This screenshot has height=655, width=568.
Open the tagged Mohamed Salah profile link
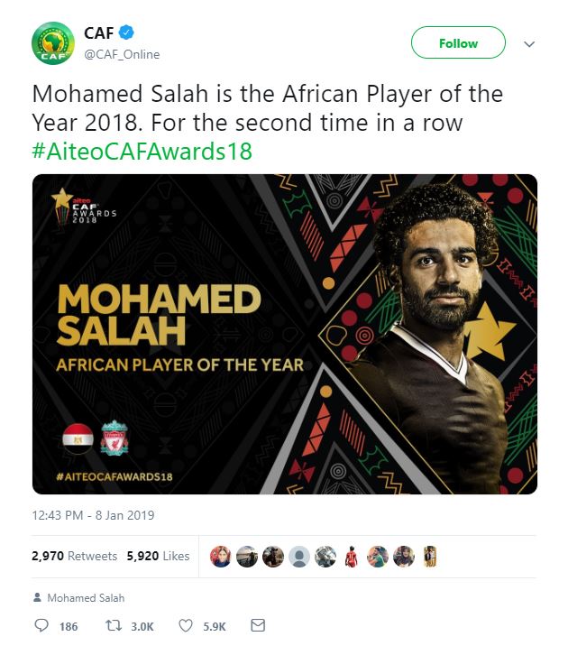click(x=86, y=598)
